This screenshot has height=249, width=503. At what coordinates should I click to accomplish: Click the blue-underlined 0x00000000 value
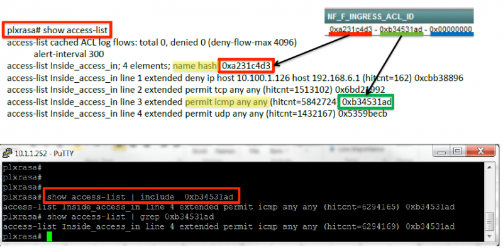(451, 29)
